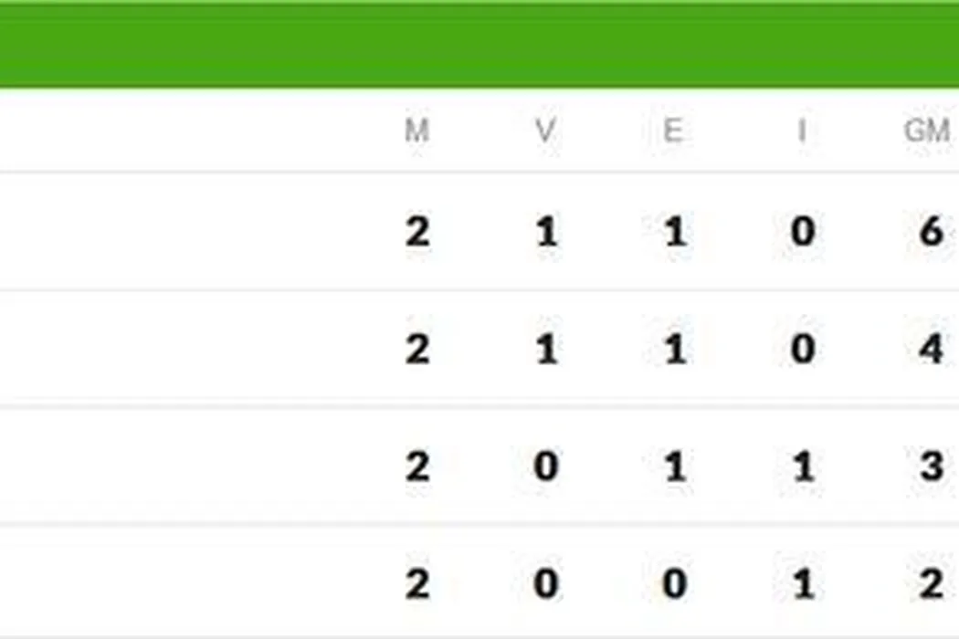959x639 pixels.
Task: Select third row's I column value
Action: click(x=803, y=466)
